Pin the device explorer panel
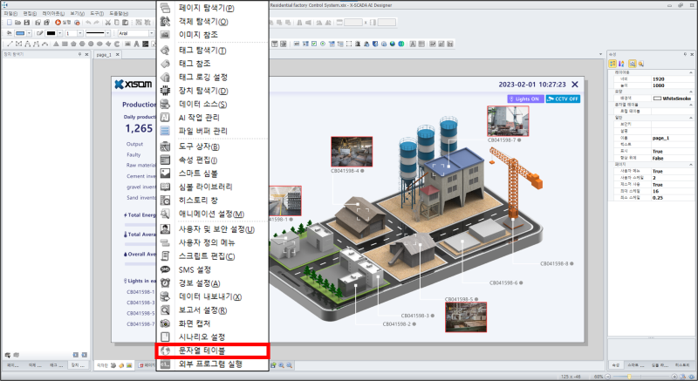Screen dimensions: 698x381 point(79,54)
